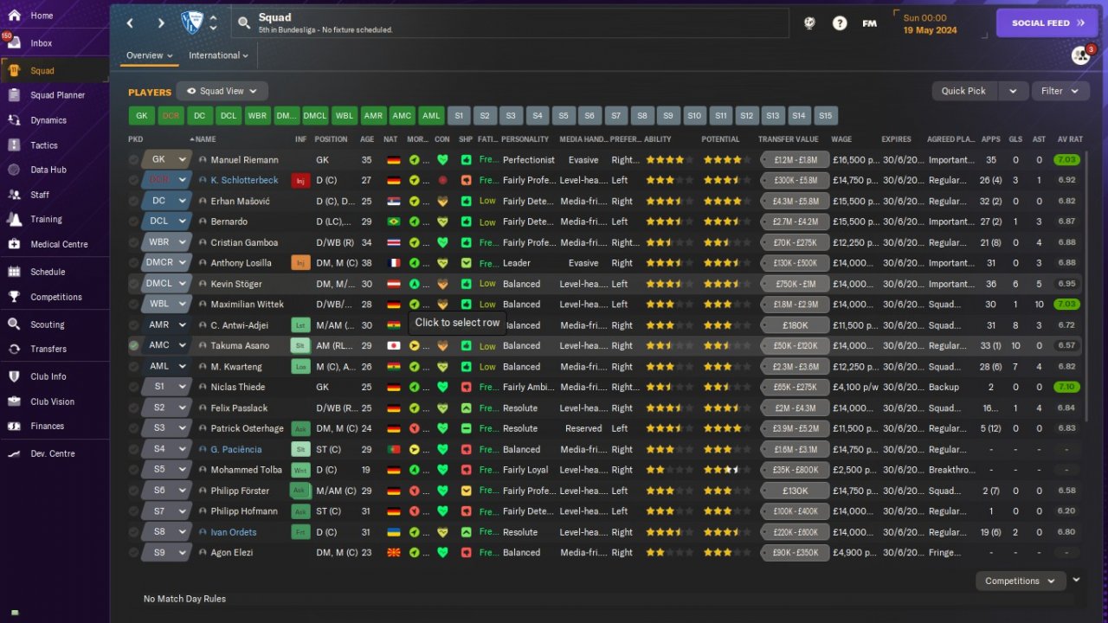Tick the select circle for Kevin Stöger

[133, 284]
